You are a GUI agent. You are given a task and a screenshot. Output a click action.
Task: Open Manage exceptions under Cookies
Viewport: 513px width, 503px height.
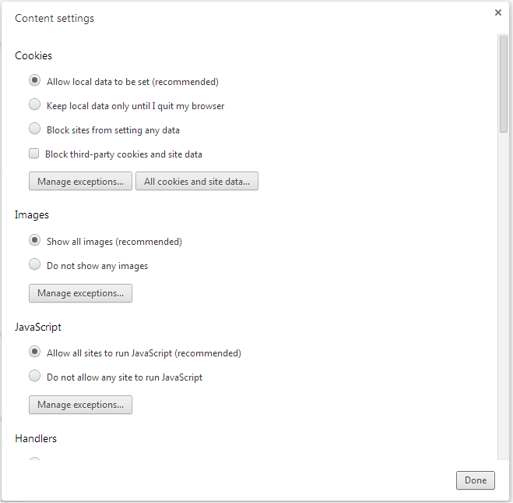pyautogui.click(x=80, y=181)
